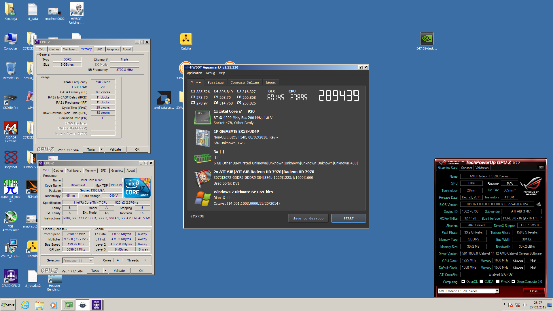Launch HWBOT Unigine shortcut
553x311 pixels.
[x=76, y=13]
